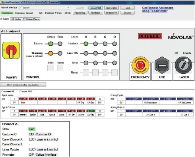The height and width of the screenshot is (157, 195).
Task: Click the Connect button
Action: (80, 8)
